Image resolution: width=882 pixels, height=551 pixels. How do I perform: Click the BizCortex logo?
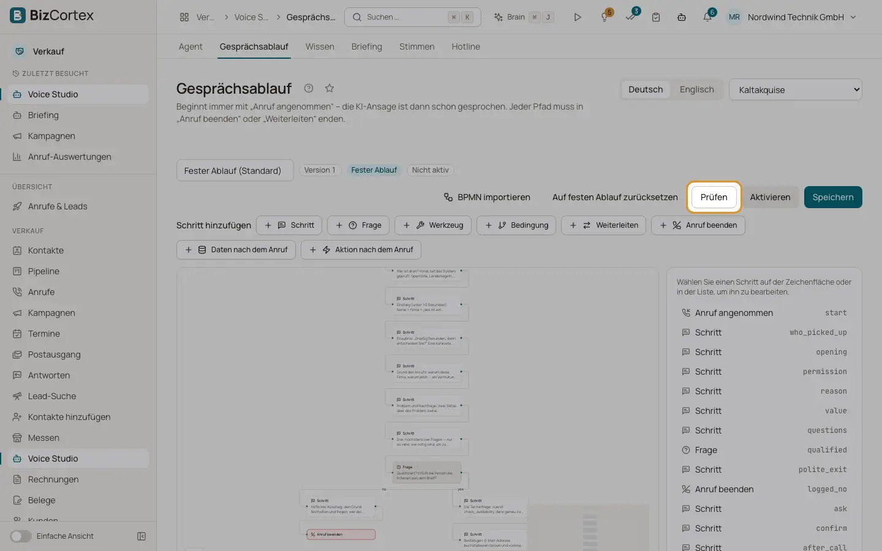52,16
